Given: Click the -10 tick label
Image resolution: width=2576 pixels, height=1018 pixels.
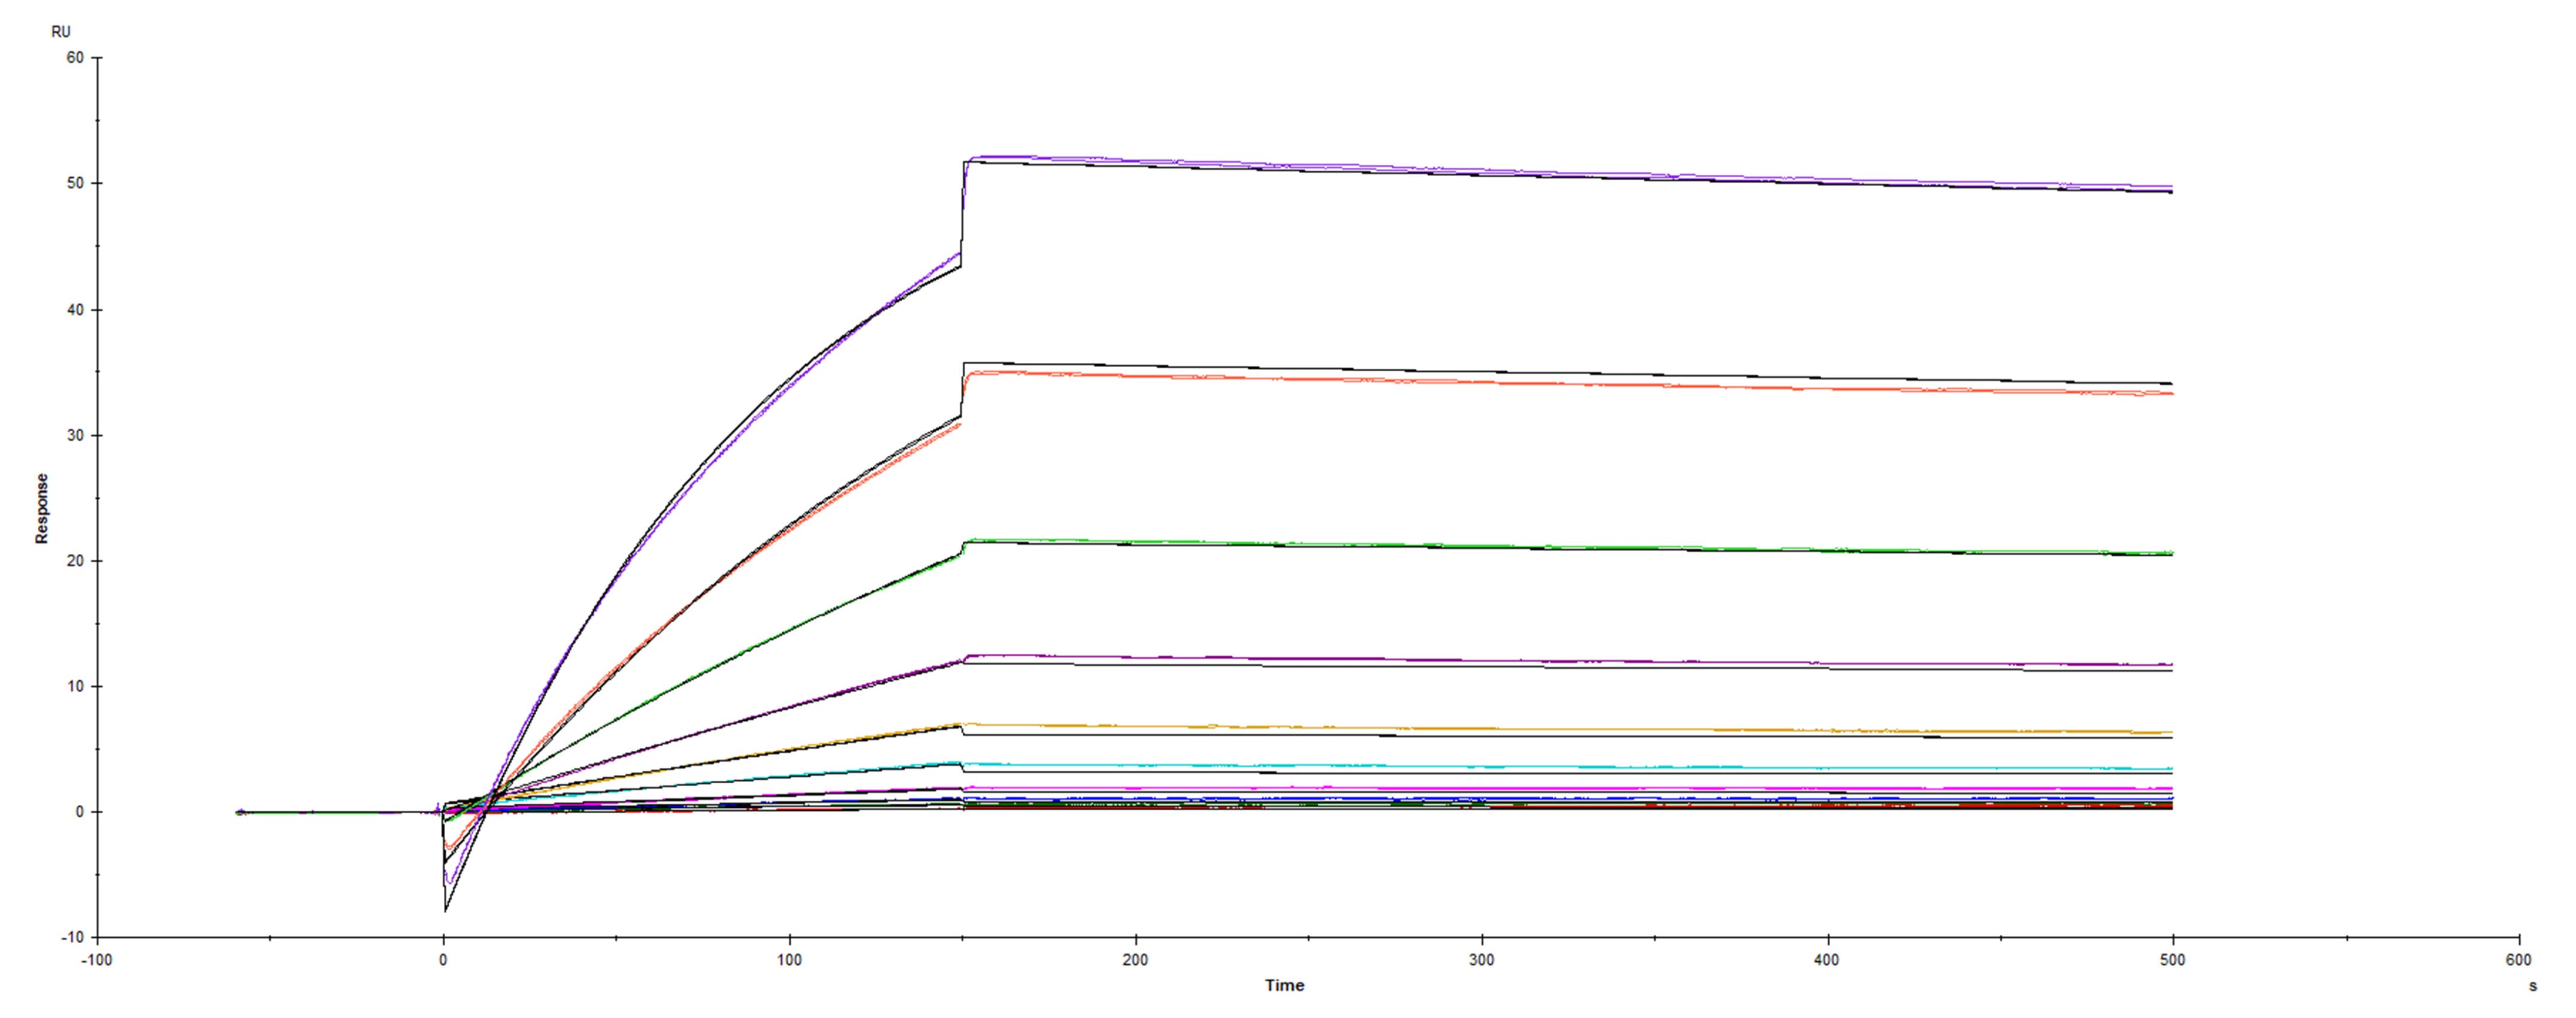Looking at the screenshot, I should tap(72, 938).
